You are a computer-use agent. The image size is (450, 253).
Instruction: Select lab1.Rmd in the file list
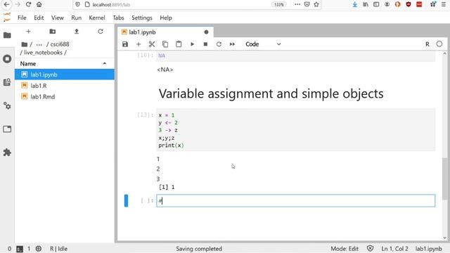pos(65,97)
